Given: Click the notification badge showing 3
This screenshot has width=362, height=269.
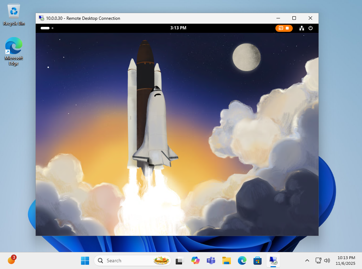Looking at the screenshot, I should 13,257.
